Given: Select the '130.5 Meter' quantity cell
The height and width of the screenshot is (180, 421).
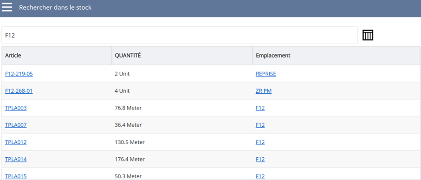Looking at the screenshot, I should pyautogui.click(x=182, y=142).
